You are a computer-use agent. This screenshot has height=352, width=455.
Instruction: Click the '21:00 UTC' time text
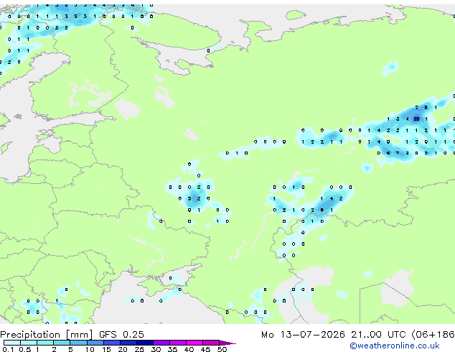(x=378, y=335)
